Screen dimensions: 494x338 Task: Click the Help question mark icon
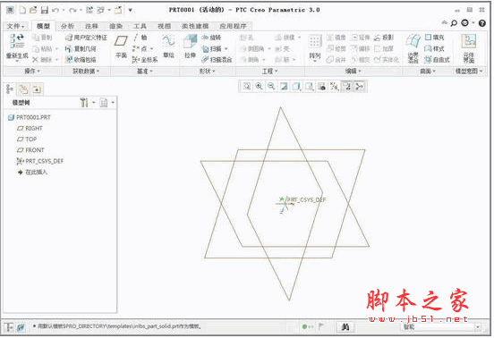[x=481, y=23]
